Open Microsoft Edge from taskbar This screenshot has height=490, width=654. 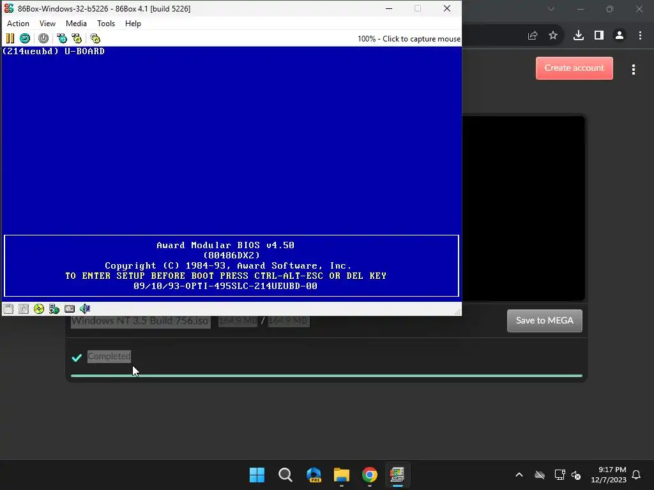point(314,475)
